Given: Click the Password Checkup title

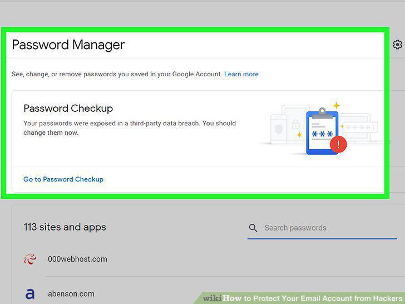Looking at the screenshot, I should [68, 109].
